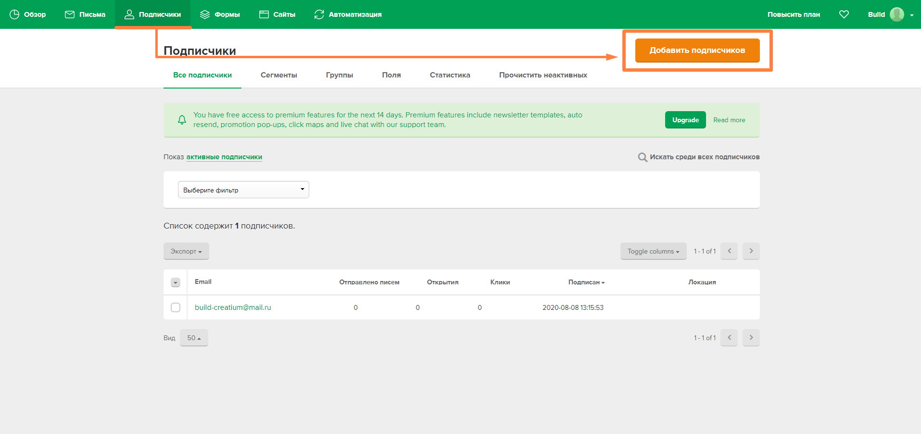Click the user avatar picture
Screen dimensions: 921x434
(x=897, y=14)
